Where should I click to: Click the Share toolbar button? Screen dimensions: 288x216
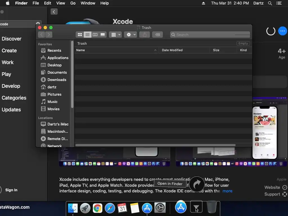pyautogui.click(x=145, y=35)
